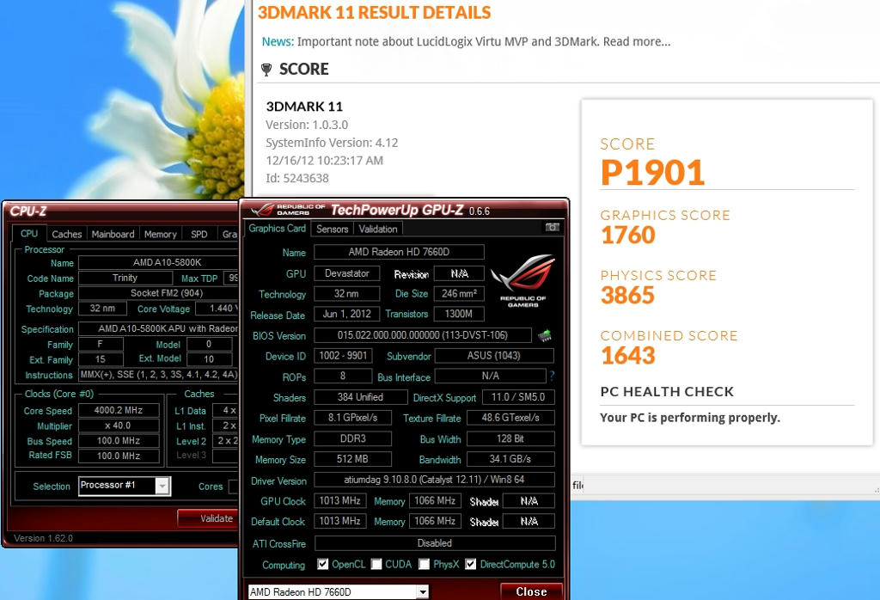Click the Bus Speed value '100.0 MHz'
This screenshot has height=600, width=880.
tap(119, 441)
